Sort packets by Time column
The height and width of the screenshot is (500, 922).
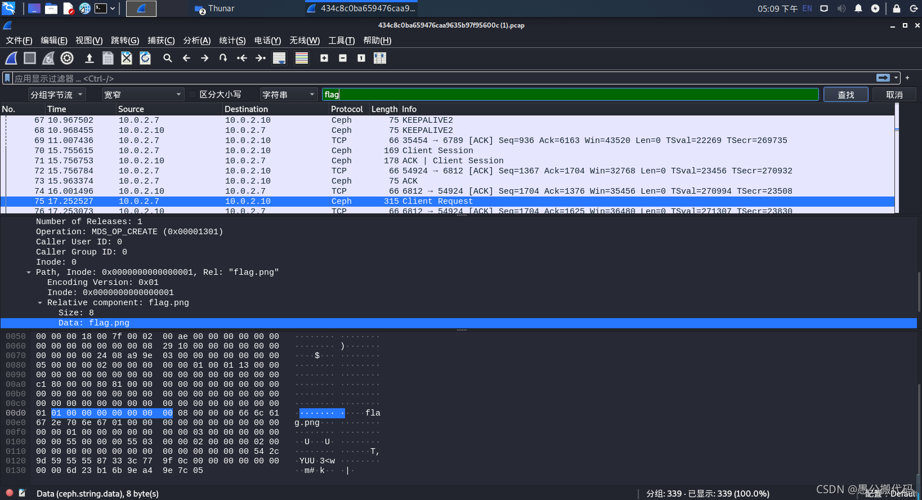[80, 109]
